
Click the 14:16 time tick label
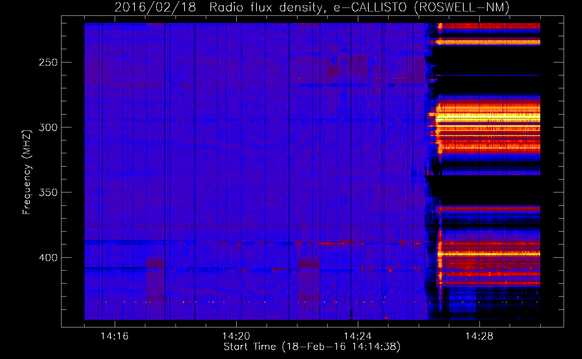pyautogui.click(x=114, y=336)
